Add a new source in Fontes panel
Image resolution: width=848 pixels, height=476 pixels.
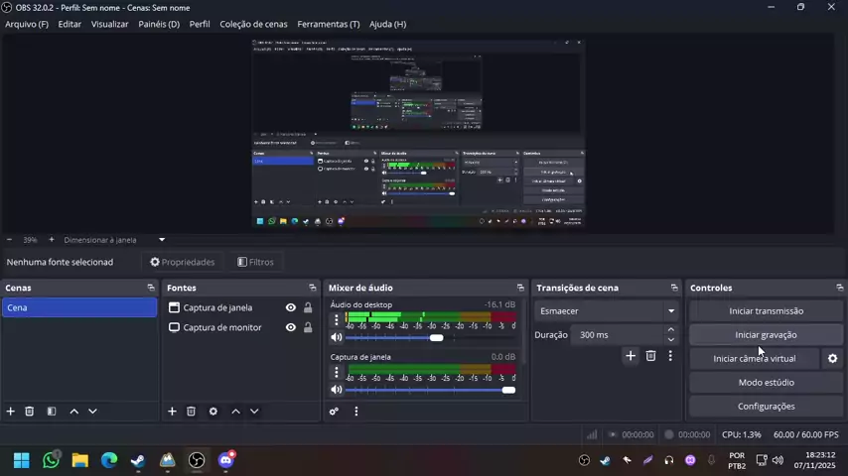172,412
